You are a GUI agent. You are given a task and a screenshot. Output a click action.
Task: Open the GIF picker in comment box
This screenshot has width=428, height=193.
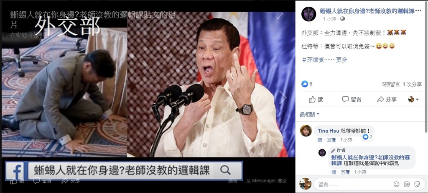[407, 184]
